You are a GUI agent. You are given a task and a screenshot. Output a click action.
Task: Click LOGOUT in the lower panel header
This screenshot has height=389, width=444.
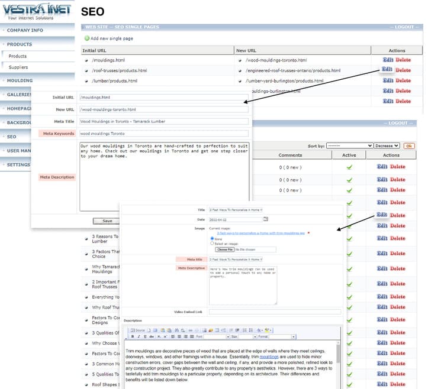[398, 123]
